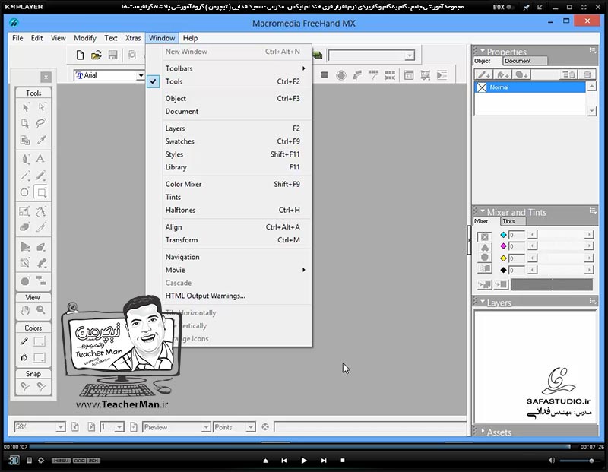Select the Knife tool

[41, 227]
